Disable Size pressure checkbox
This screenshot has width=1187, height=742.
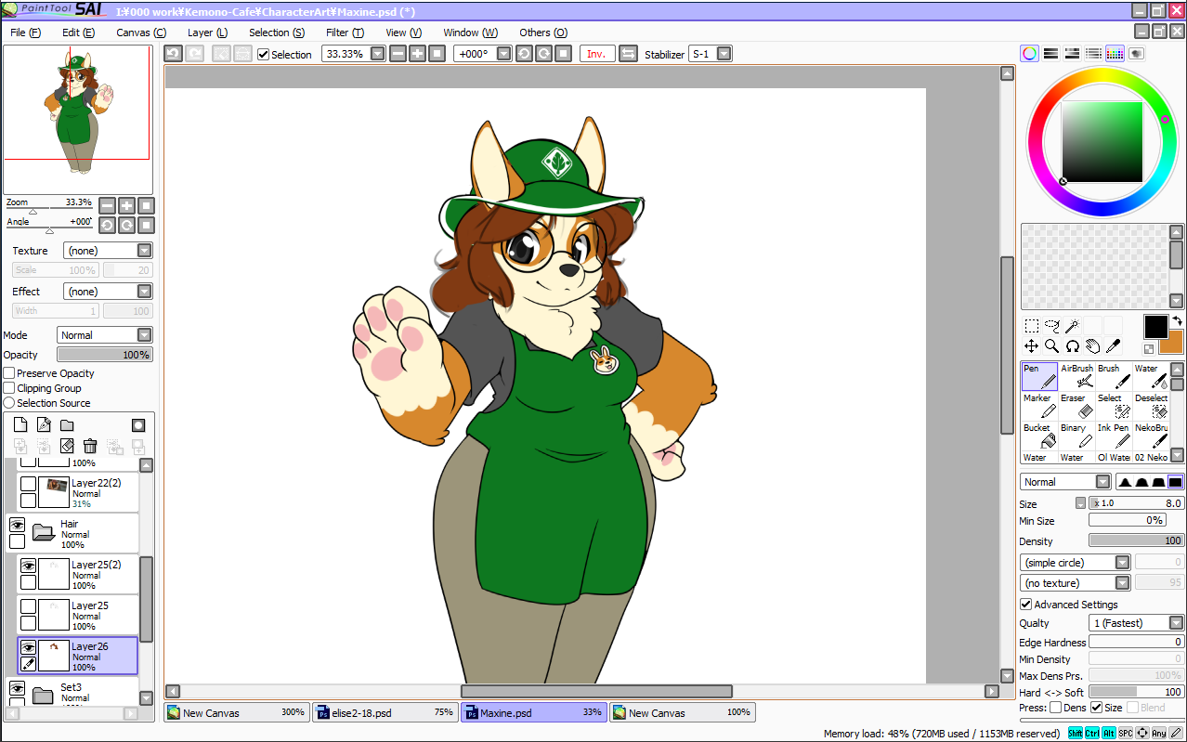point(1096,708)
